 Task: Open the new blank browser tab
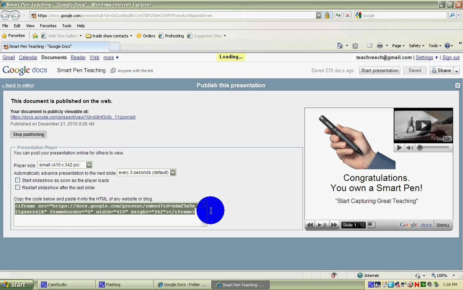tap(115, 46)
